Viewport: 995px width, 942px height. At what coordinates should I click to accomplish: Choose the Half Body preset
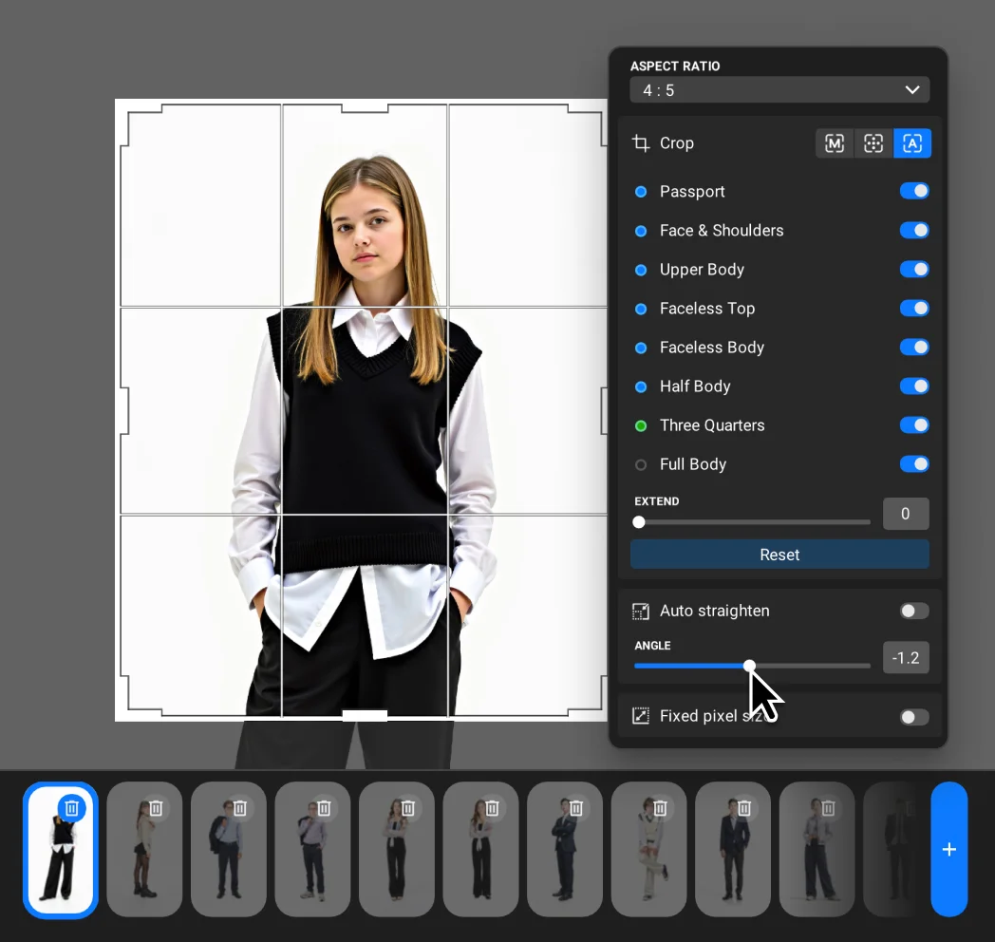(x=695, y=386)
